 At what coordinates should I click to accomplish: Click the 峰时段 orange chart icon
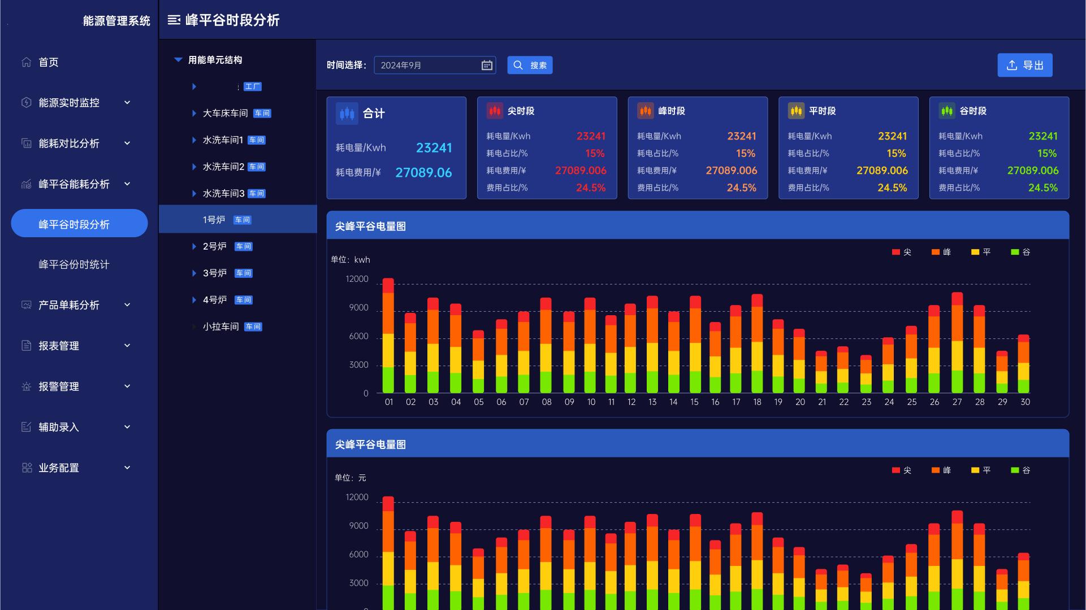tap(645, 111)
